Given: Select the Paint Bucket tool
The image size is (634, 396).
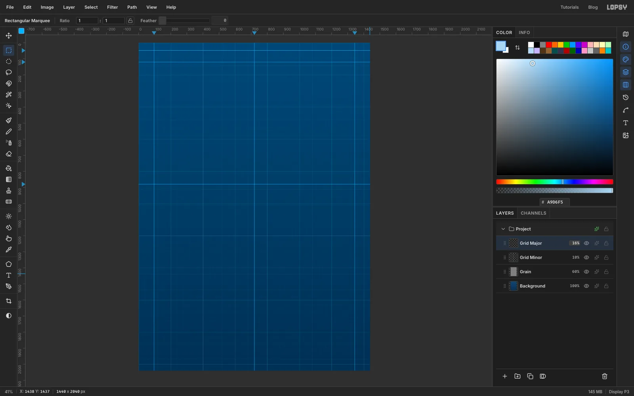Looking at the screenshot, I should tap(9, 168).
